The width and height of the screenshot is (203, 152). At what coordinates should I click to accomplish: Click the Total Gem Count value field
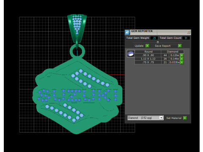pos(186,38)
